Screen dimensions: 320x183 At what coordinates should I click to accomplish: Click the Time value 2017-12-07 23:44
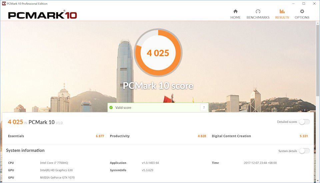(260, 163)
